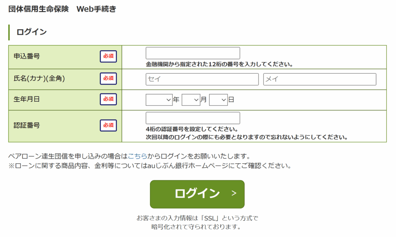Click the 団体信用生命保険 Web手続き page title
This screenshot has height=237, width=396.
click(x=62, y=9)
